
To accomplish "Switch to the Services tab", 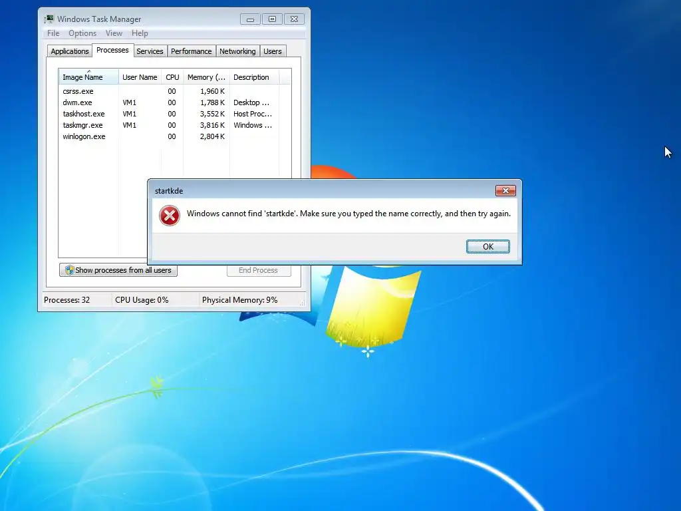I will coord(150,51).
